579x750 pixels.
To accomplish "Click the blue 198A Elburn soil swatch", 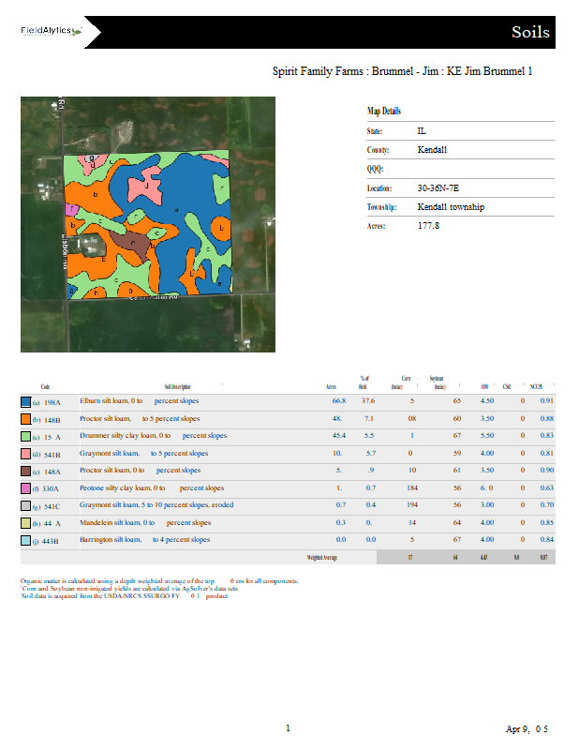I will (25, 401).
